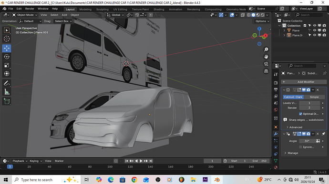
Task: Click the pan view hand icon
Action: pos(266,57)
